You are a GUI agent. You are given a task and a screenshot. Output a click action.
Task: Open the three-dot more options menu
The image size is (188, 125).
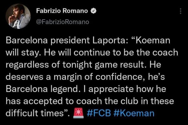(181, 11)
